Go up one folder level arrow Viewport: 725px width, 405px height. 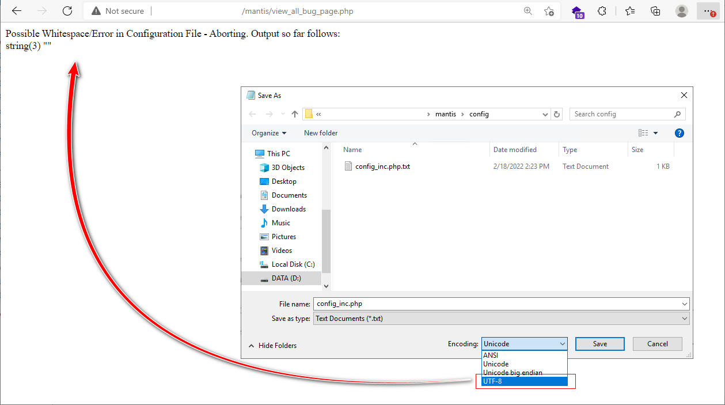295,114
